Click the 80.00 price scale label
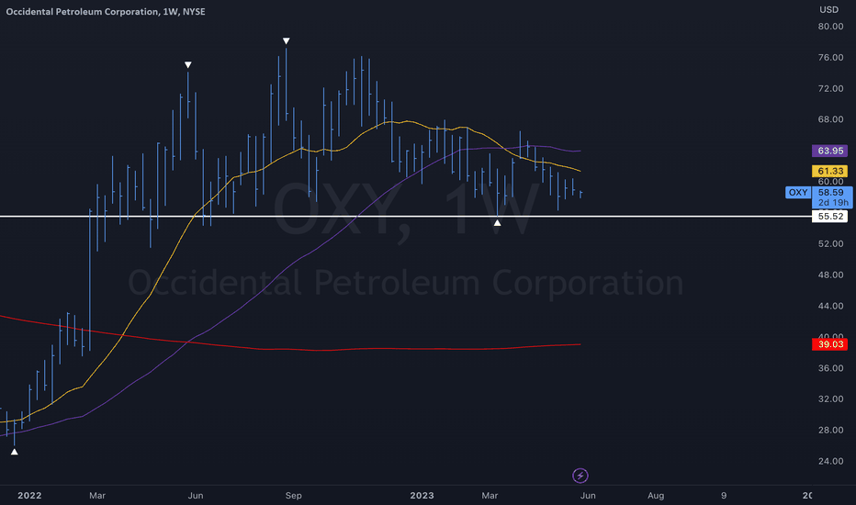Image resolution: width=856 pixels, height=505 pixels. [830, 27]
